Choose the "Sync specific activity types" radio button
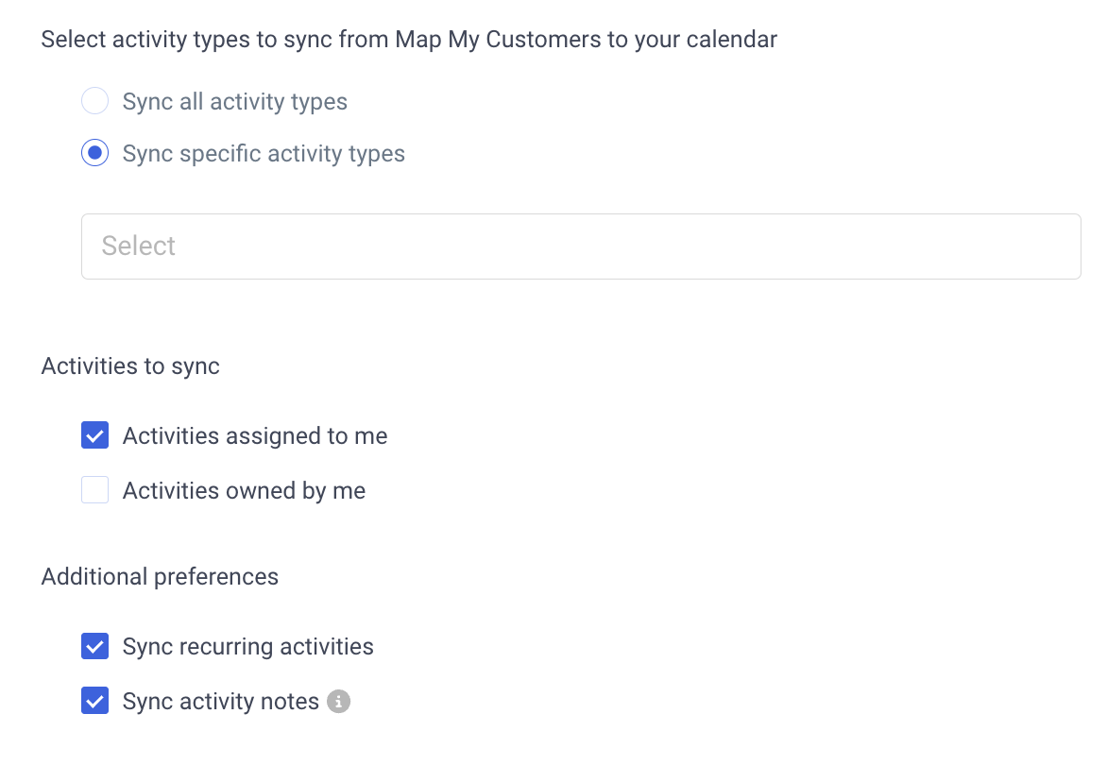This screenshot has height=765, width=1107. point(94,153)
